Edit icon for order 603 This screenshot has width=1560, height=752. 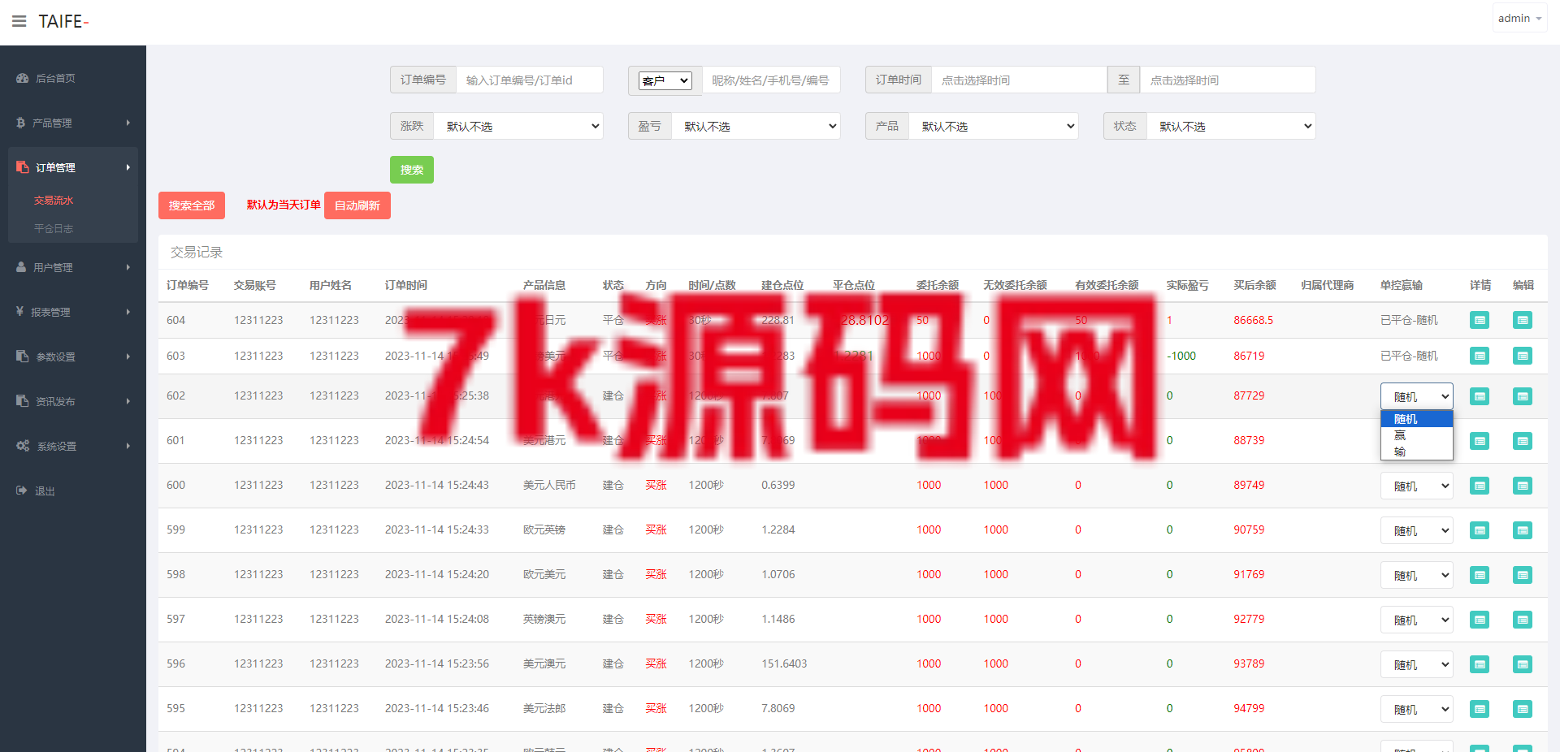coord(1523,356)
